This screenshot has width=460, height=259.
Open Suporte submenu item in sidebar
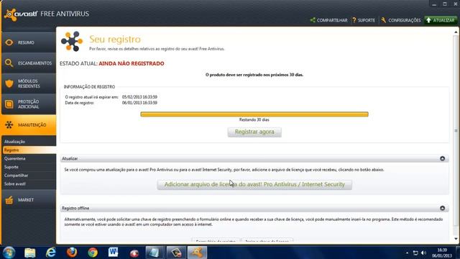[x=11, y=167]
